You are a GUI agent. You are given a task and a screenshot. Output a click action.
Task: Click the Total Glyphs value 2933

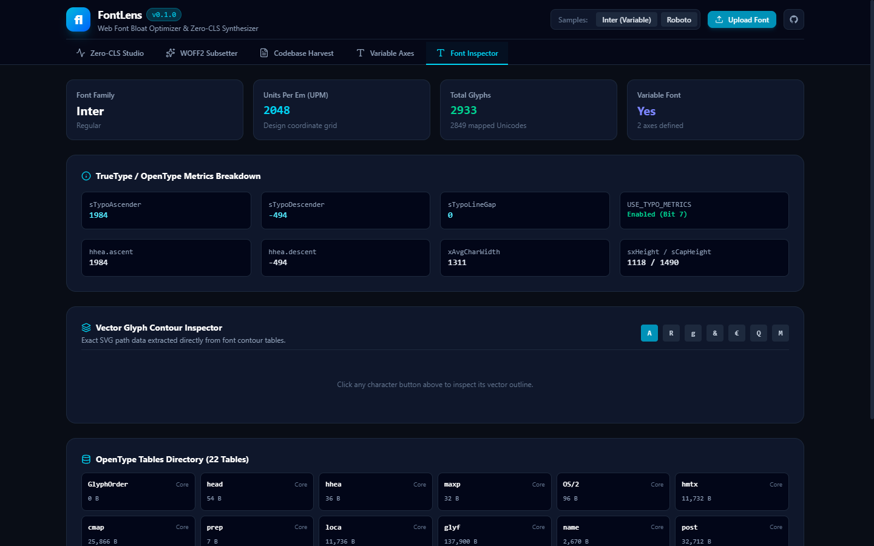[x=464, y=110]
